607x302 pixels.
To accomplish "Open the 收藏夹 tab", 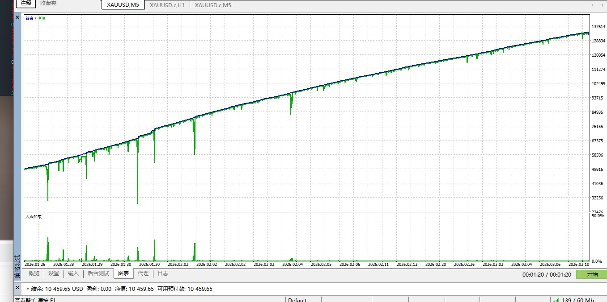I will click(x=48, y=3).
